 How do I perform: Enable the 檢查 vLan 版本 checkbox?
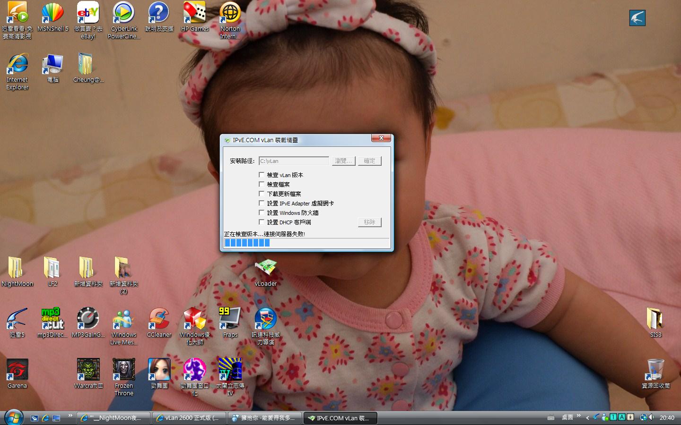[x=262, y=175]
